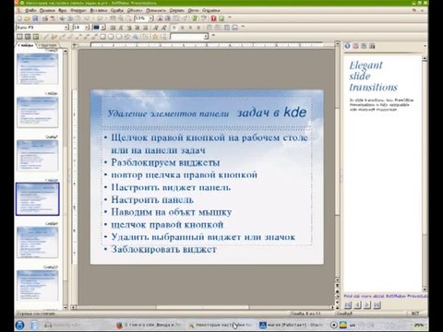Click the fourth icon atop the right sidebar

click(372, 46)
